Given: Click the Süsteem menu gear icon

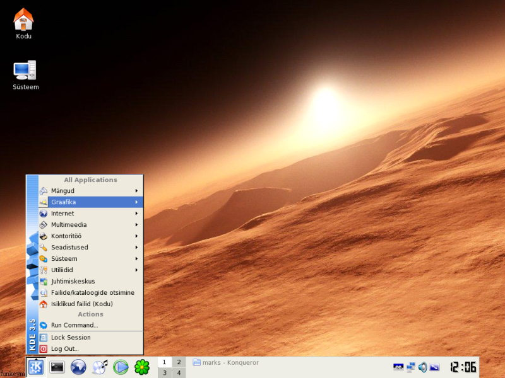Looking at the screenshot, I should tap(44, 259).
